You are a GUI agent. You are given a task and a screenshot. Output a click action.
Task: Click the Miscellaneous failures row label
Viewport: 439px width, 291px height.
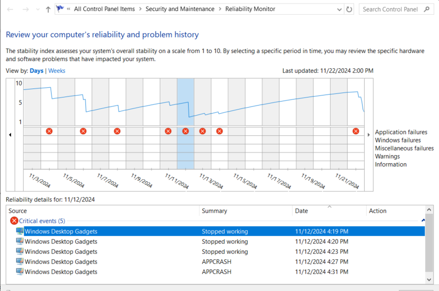pos(404,148)
